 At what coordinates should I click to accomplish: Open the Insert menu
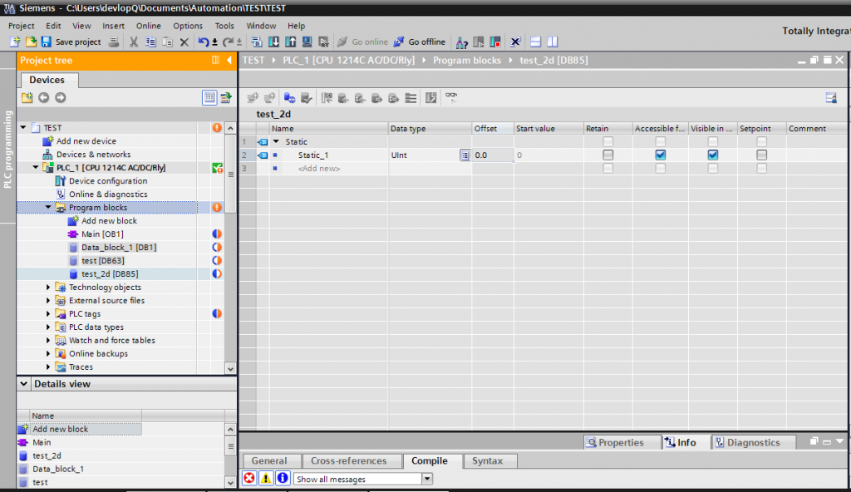click(113, 26)
